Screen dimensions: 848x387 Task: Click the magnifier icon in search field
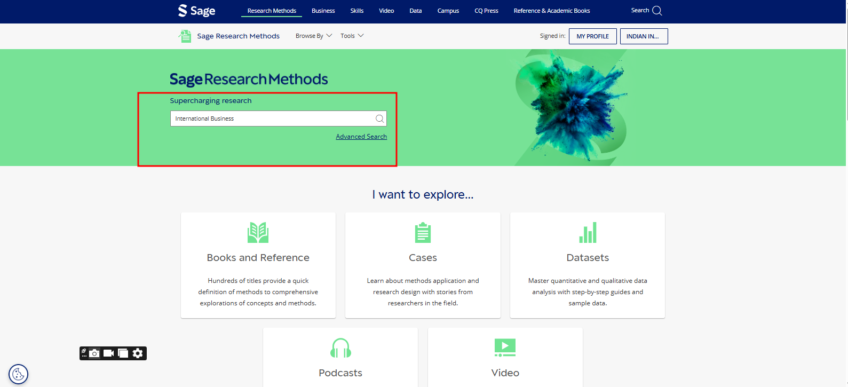pos(379,119)
